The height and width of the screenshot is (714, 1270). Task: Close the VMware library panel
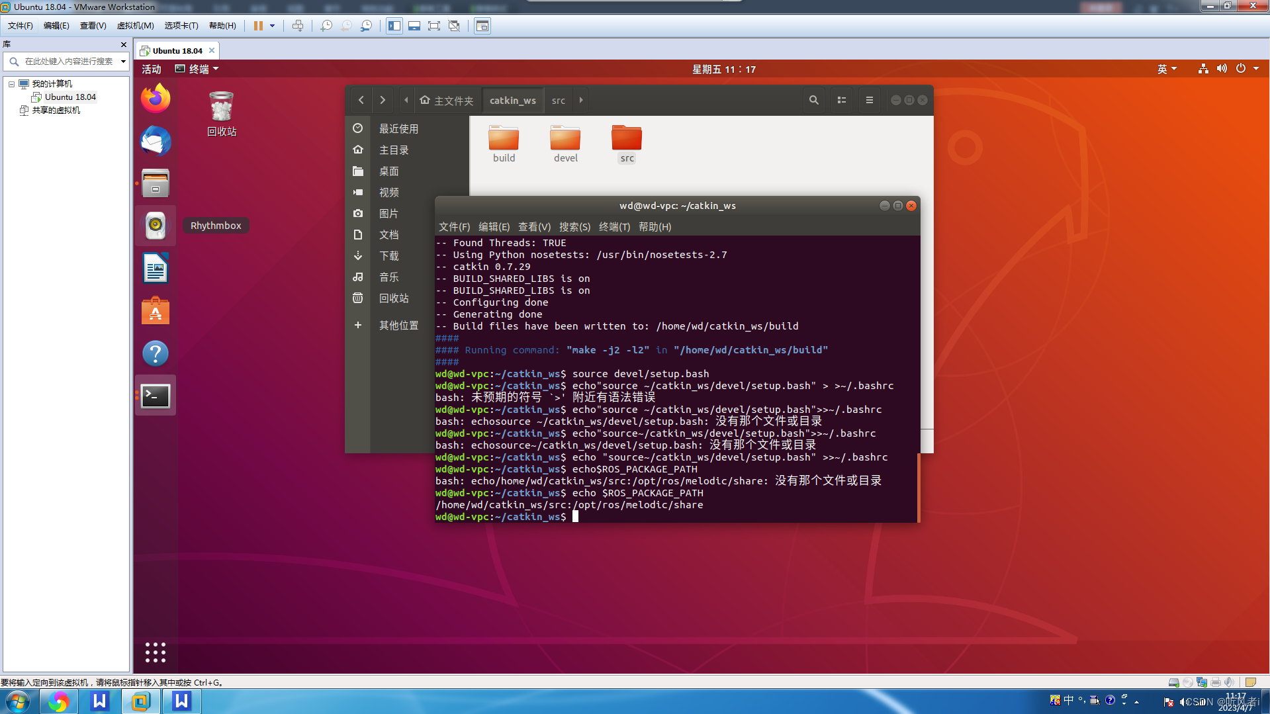[x=124, y=44]
